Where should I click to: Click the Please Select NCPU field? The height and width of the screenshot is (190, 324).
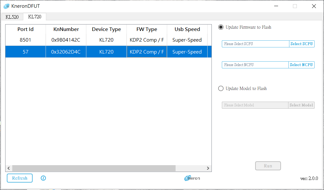click(255, 65)
